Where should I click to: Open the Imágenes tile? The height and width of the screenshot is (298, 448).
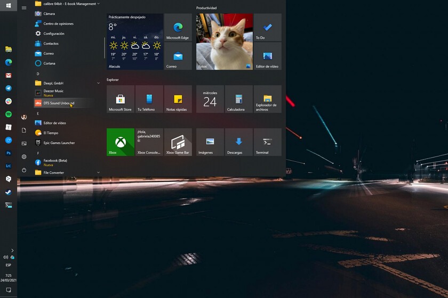pyautogui.click(x=210, y=142)
